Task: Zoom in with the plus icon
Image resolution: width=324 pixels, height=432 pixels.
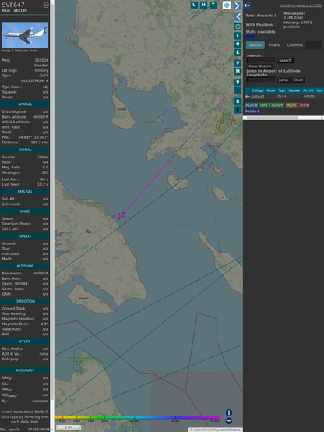Action: [229, 413]
